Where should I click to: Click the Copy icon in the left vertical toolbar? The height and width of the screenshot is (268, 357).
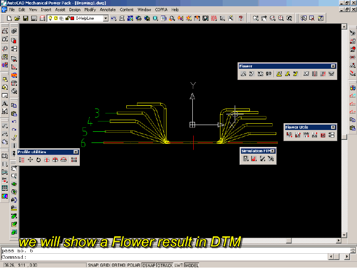coord(14,105)
